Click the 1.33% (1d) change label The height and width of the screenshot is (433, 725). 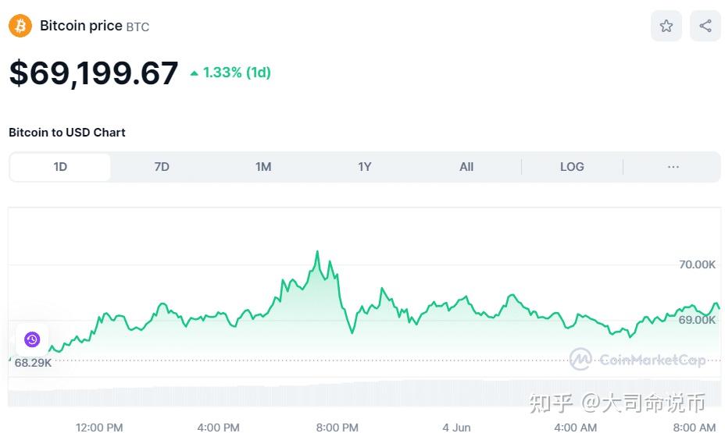click(237, 73)
